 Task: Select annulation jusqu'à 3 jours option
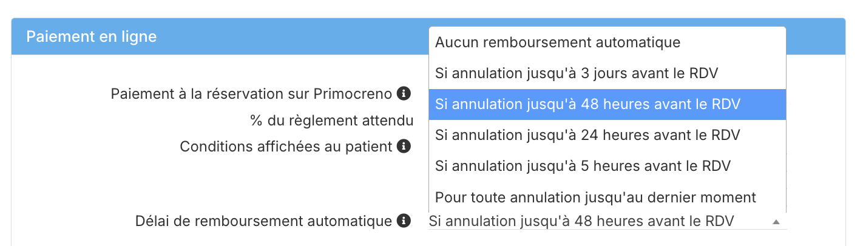click(607, 73)
